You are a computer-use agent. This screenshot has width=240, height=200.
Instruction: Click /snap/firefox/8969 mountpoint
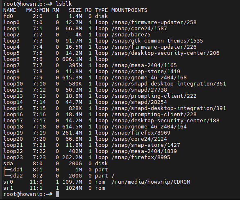pos(140,133)
